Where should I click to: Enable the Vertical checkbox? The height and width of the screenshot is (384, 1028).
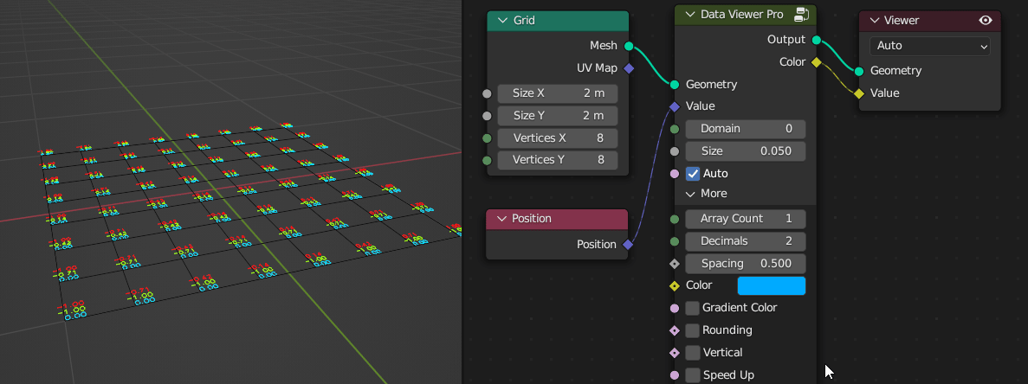(x=692, y=353)
